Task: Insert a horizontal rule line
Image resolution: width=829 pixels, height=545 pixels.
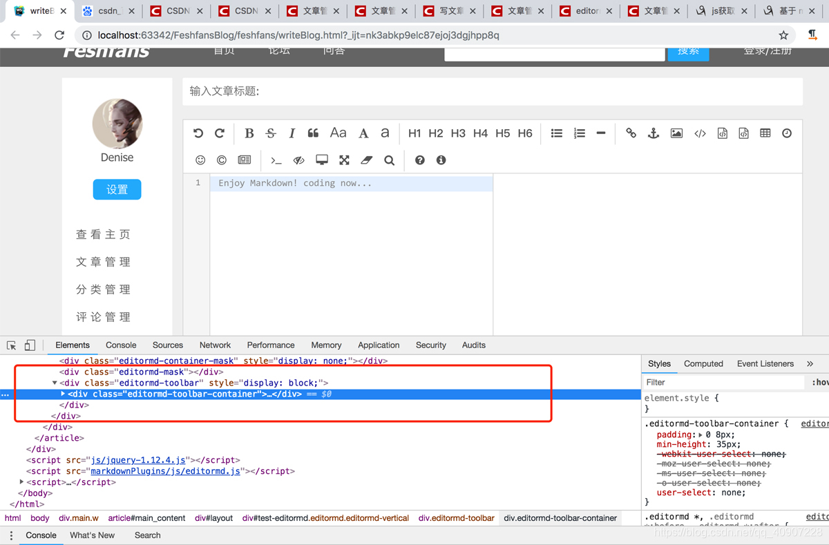Action: [601, 133]
